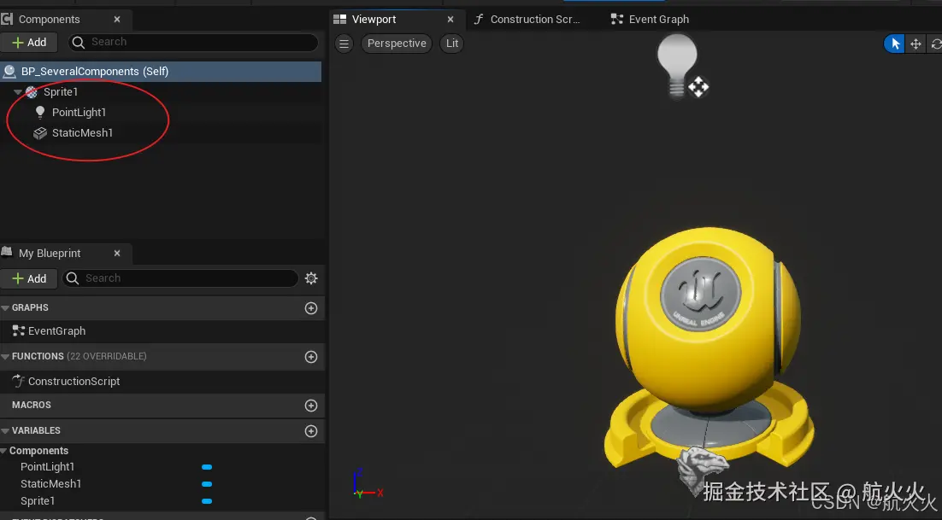This screenshot has height=520, width=942.
Task: Click the translate gizmo near the light
Action: tap(698, 87)
